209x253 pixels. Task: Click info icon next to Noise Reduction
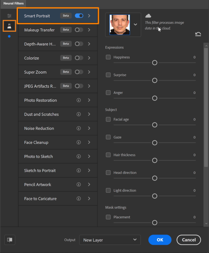79,128
